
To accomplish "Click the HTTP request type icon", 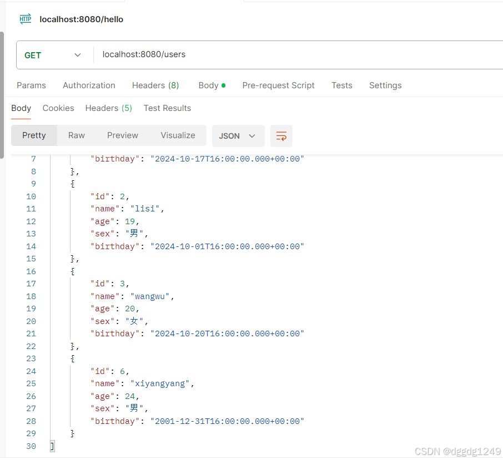I will pos(25,18).
